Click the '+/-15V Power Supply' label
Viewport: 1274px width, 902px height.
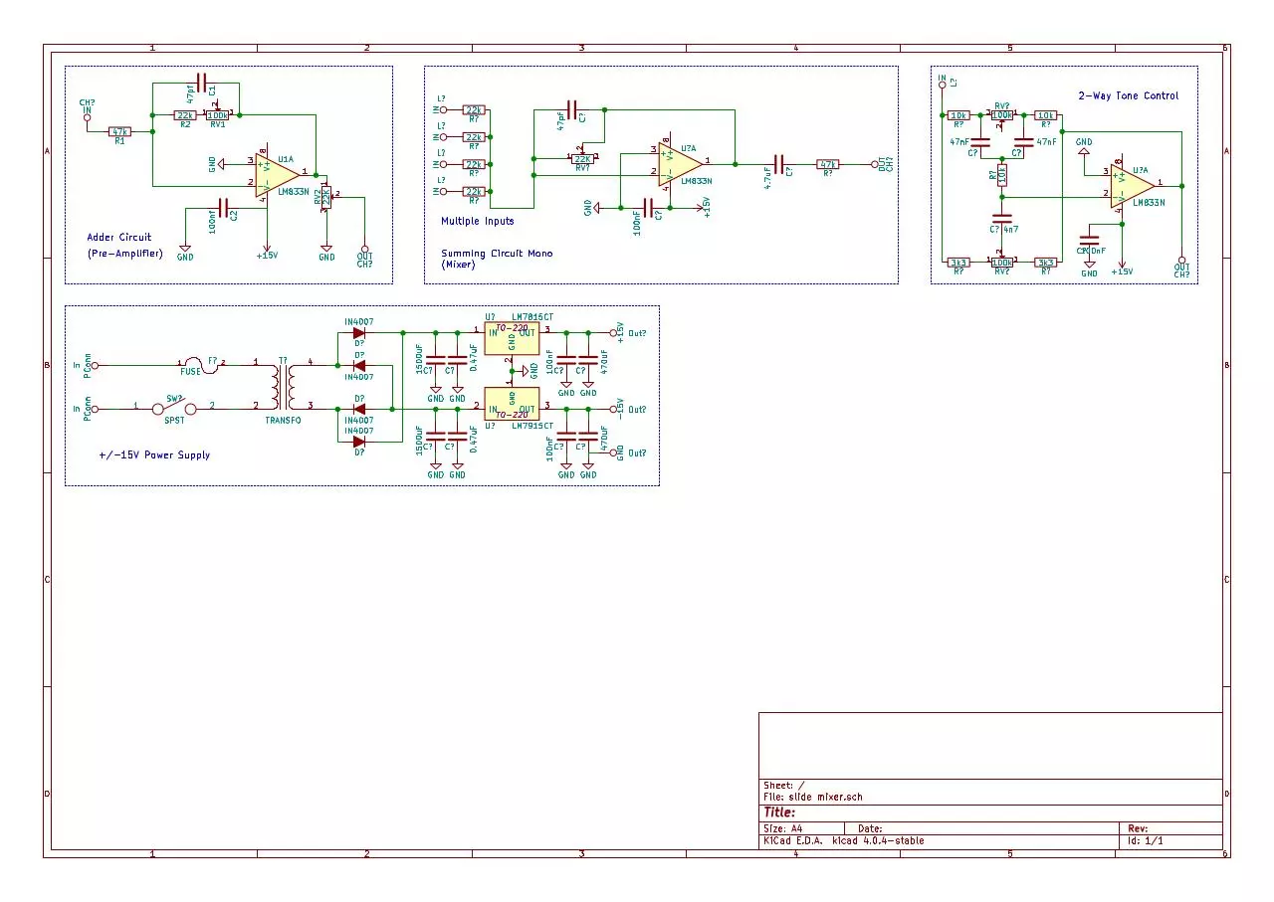tap(154, 455)
